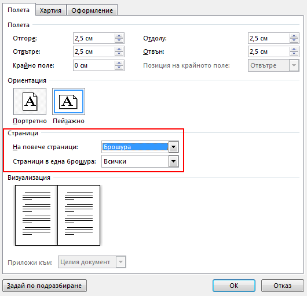The height and width of the screenshot is (296, 307).
Task: Open the Страници в една брошура dropdown
Action: coord(173,161)
